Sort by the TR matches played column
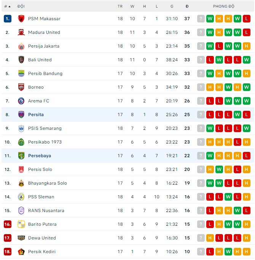Image resolution: width=255 pixels, height=260 pixels. 120,6
